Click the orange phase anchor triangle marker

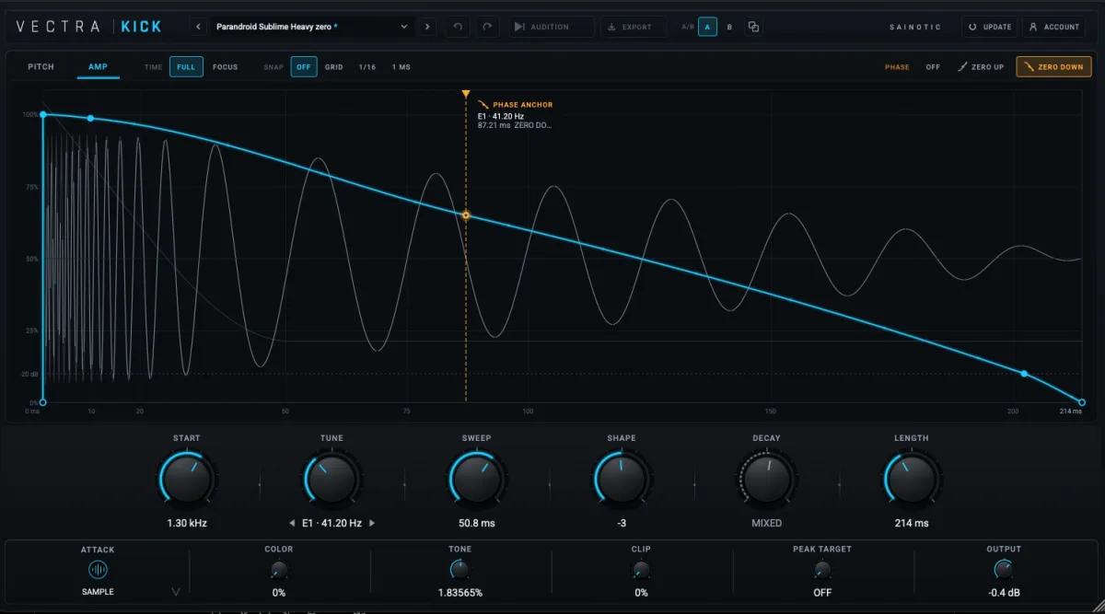coord(466,94)
